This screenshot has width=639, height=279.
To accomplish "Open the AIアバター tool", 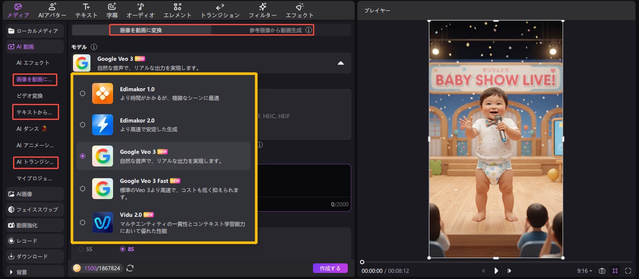I will point(52,10).
